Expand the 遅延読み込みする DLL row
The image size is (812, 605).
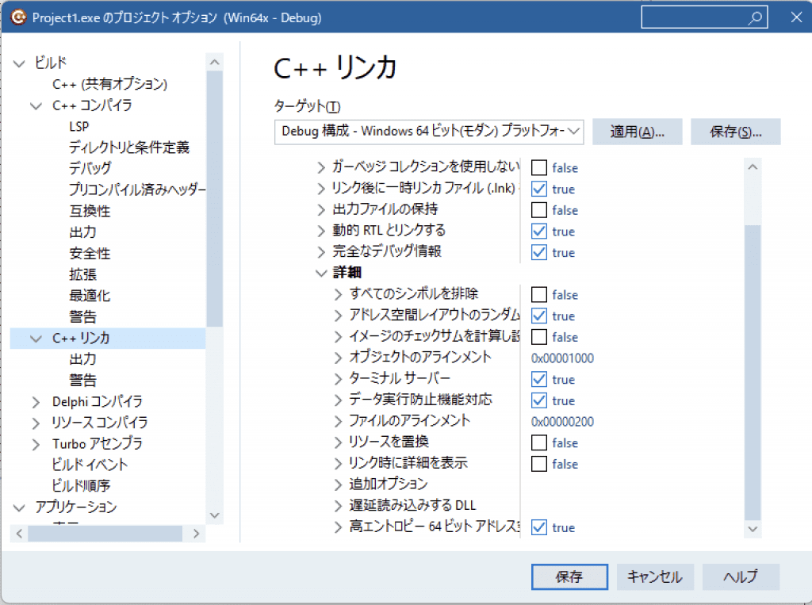pyautogui.click(x=338, y=506)
